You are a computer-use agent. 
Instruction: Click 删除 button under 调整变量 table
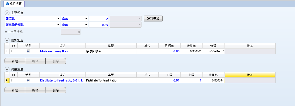(55, 90)
